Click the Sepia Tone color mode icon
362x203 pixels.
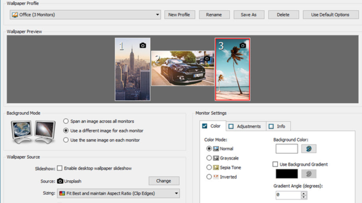(x=216, y=167)
